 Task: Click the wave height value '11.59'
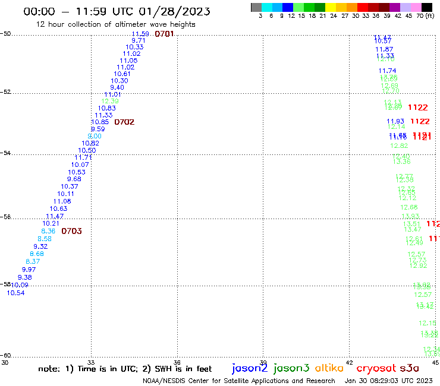click(140, 34)
